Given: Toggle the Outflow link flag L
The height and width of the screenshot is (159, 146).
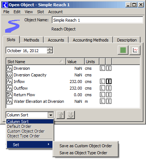Looking at the screenshot, I should click(102, 88).
